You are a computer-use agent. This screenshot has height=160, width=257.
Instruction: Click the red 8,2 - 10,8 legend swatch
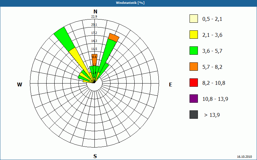(x=194, y=83)
